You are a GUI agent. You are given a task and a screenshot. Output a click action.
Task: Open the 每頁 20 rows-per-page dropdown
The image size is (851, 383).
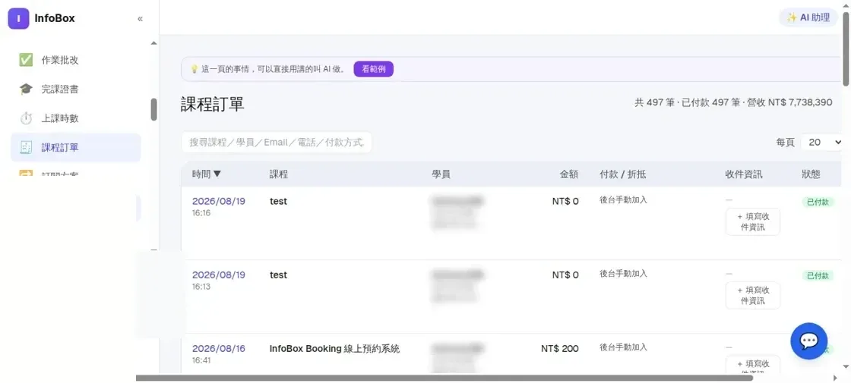(x=821, y=143)
